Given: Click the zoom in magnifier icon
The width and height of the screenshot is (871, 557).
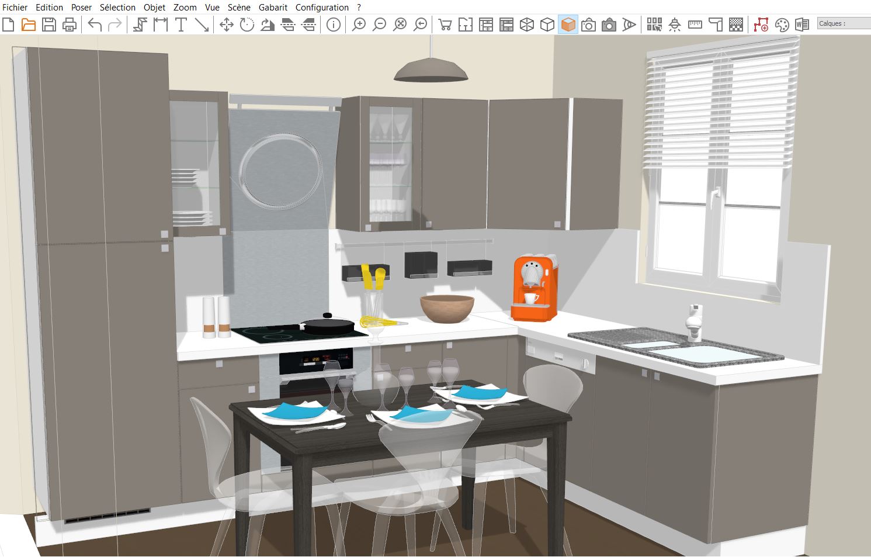Looking at the screenshot, I should pos(359,25).
